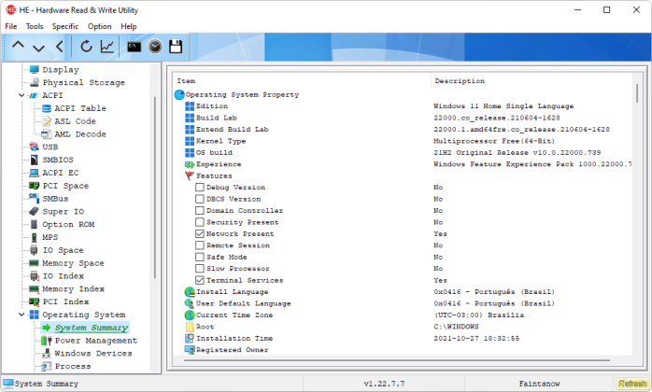Click the back arrow toolbar icon
652x392 pixels.
click(60, 46)
